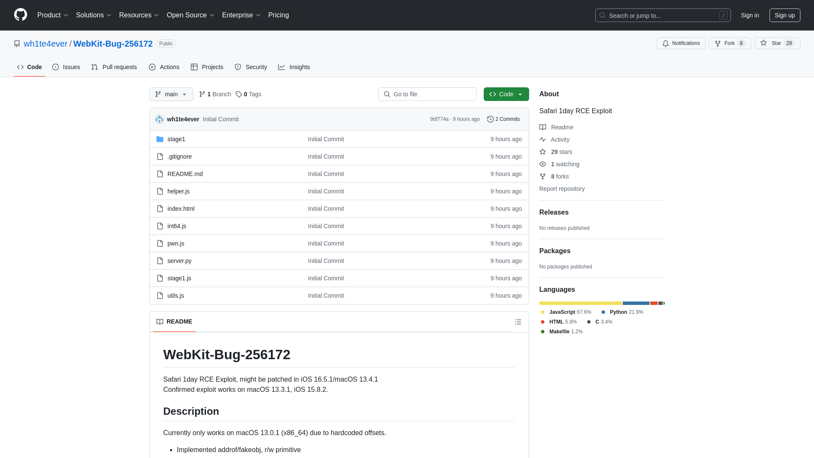This screenshot has height=458, width=814.
Task: Expand the main branch dropdown
Action: point(171,94)
